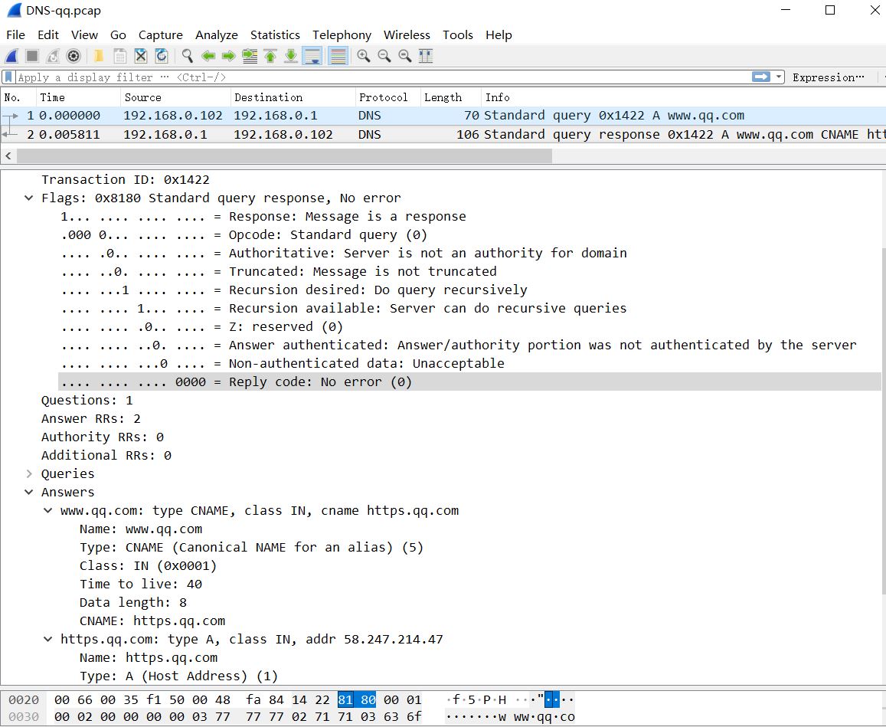Click the packet details vertical scrollbar
886x727 pixels.
[883, 421]
